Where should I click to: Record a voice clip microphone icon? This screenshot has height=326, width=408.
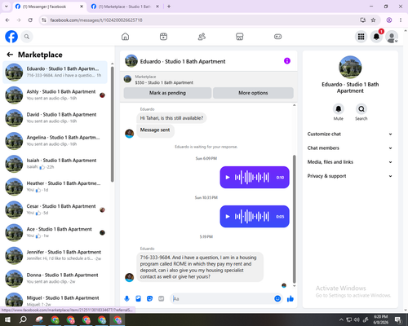click(126, 299)
